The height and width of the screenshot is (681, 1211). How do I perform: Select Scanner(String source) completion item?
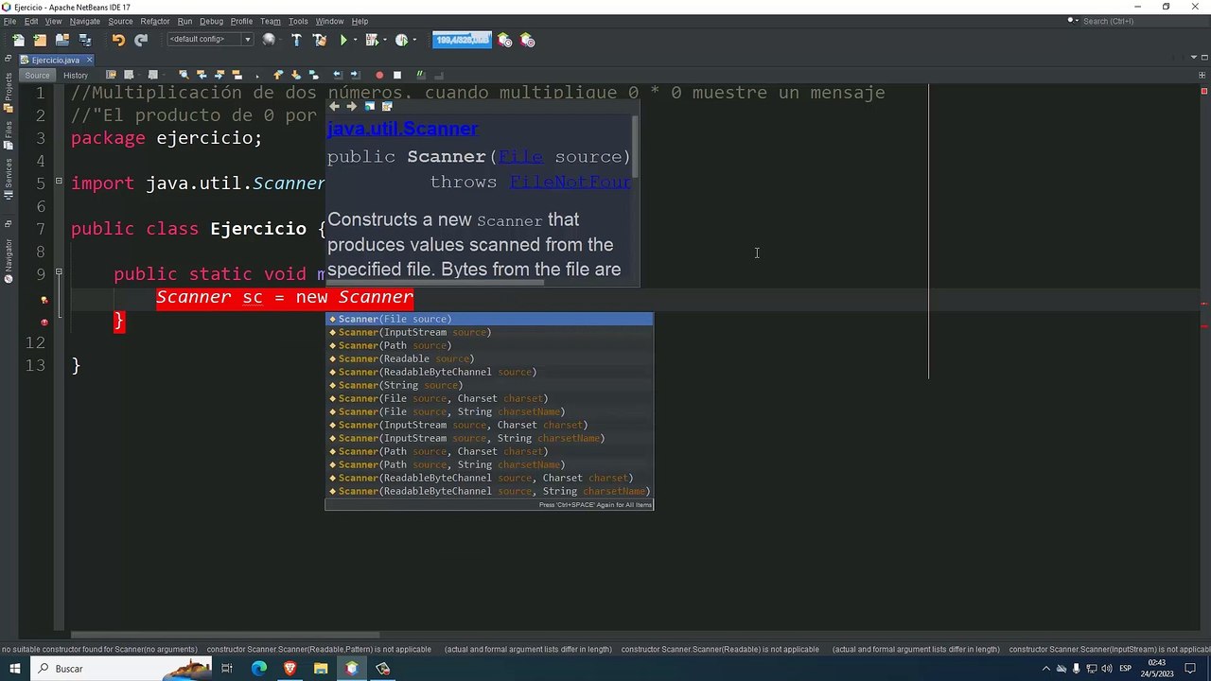488,385
